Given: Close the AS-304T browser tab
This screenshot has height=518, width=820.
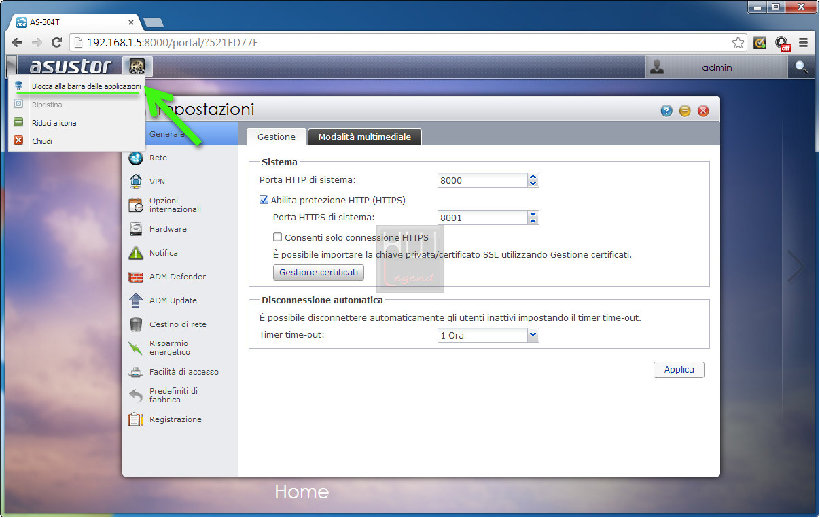Looking at the screenshot, I should [131, 22].
